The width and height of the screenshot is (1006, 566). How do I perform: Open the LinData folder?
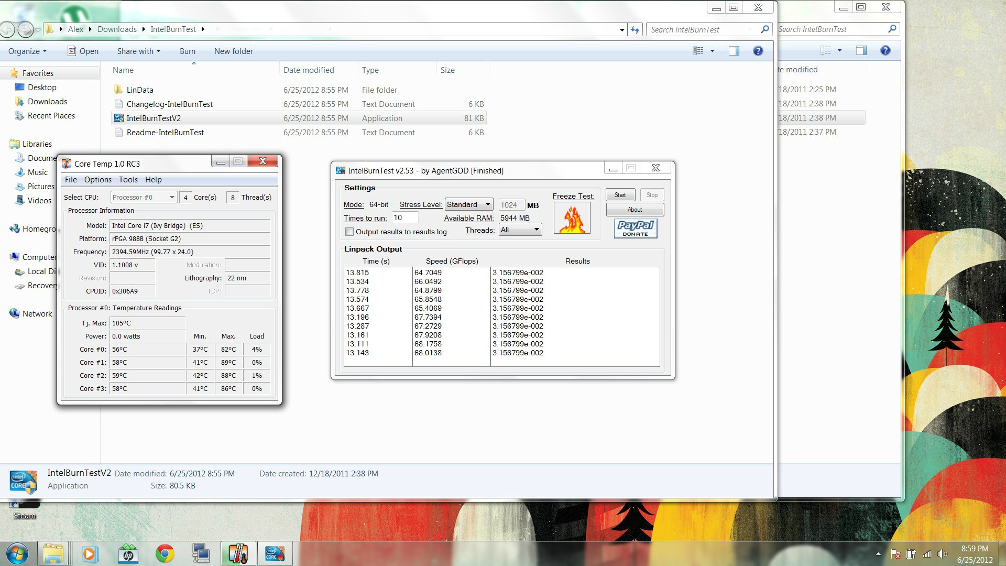coord(140,90)
